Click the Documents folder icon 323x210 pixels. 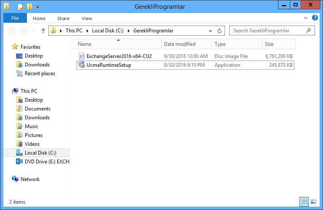click(19, 108)
